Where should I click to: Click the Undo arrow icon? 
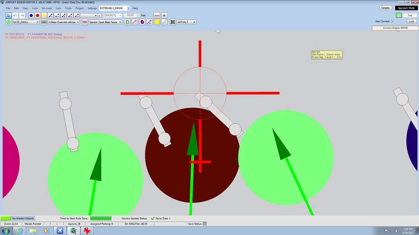pyautogui.click(x=15, y=15)
